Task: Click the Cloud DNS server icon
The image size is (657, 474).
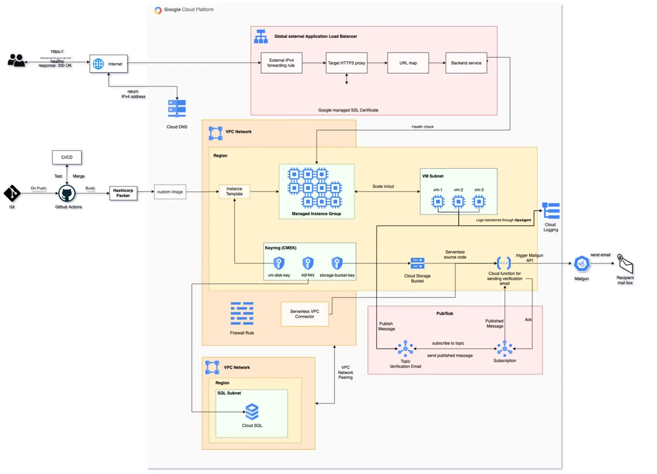Action: tap(177, 108)
